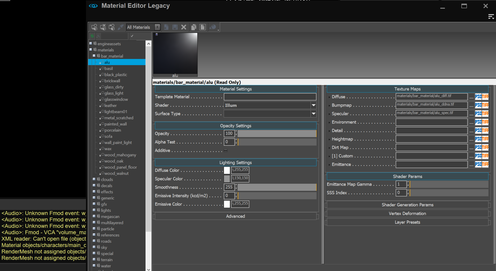Toggle the Additive checkbox
Viewport: 496px width, 271px height.
[x=226, y=150]
